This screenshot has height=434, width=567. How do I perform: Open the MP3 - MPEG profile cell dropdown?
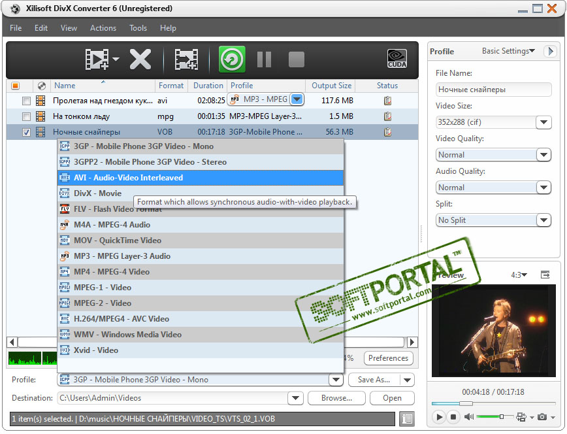coord(297,99)
